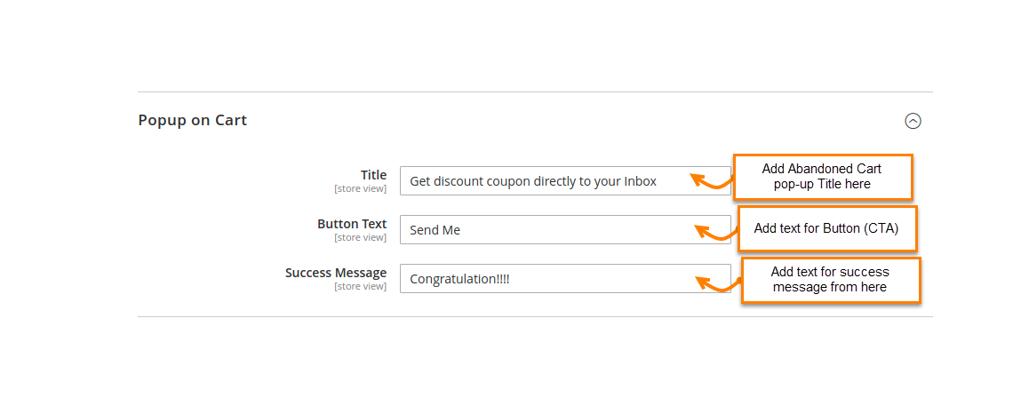Click the Button Text label
This screenshot has width=1013, height=398.
(x=352, y=224)
